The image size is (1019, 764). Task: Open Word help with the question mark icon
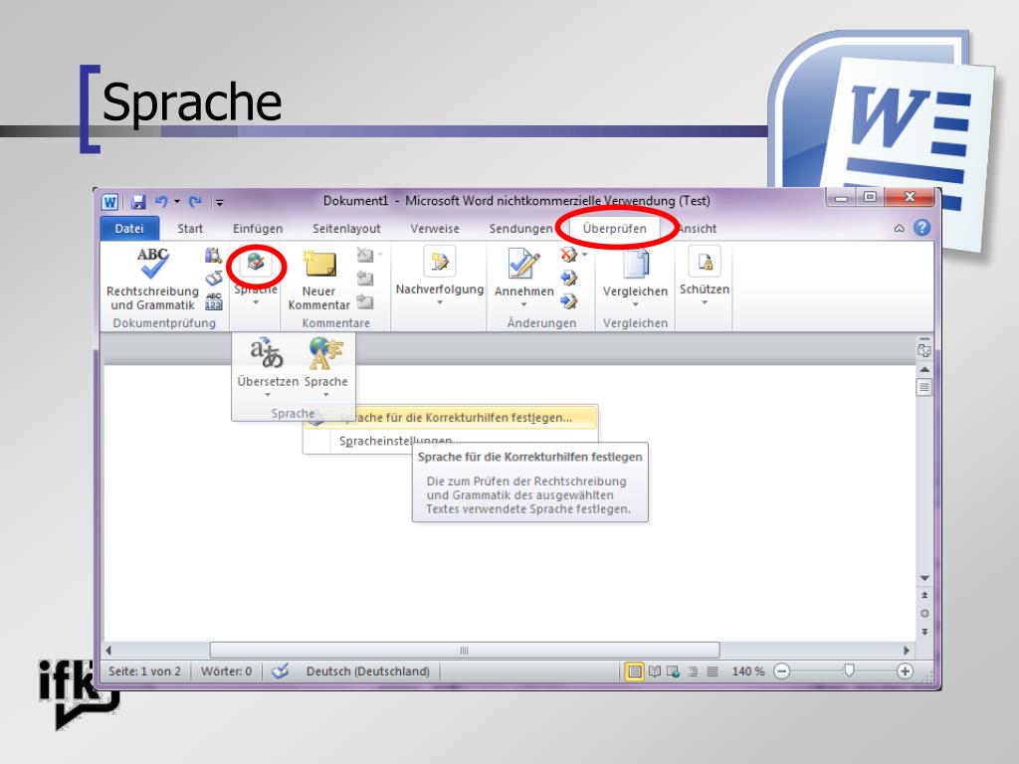click(x=921, y=228)
